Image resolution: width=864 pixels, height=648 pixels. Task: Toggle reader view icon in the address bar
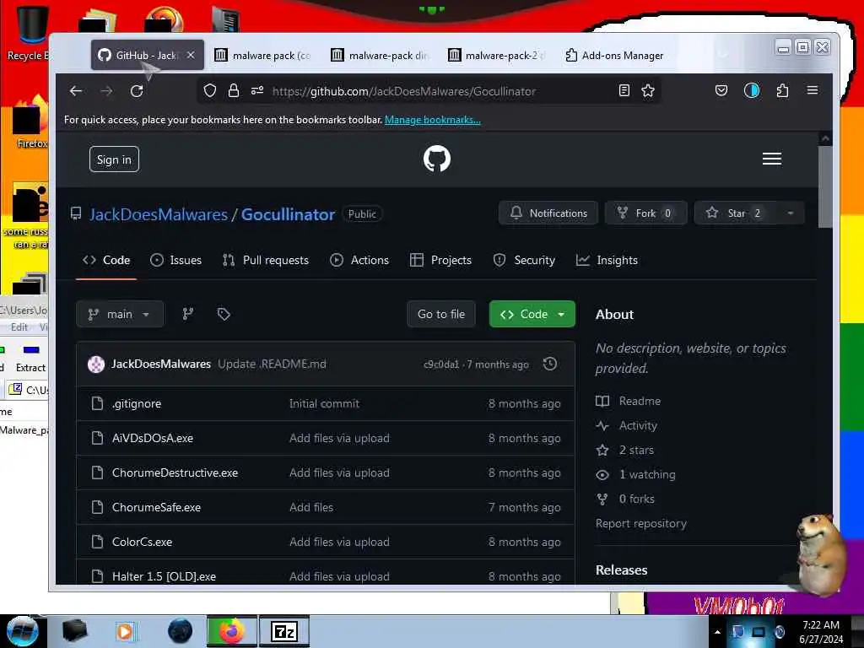pos(624,91)
